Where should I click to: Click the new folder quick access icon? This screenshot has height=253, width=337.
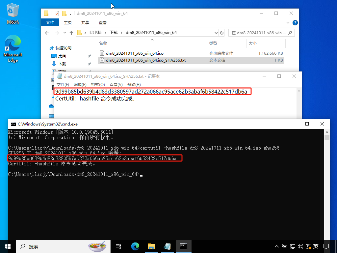pyautogui.click(x=64, y=14)
